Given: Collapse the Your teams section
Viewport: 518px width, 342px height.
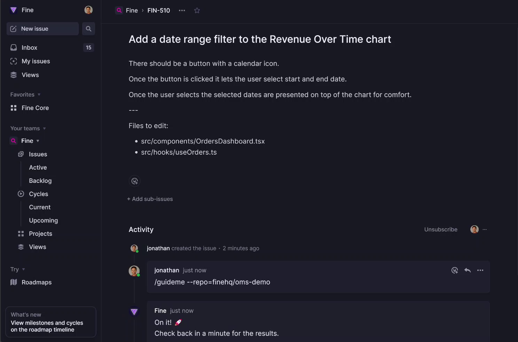Looking at the screenshot, I should point(44,129).
